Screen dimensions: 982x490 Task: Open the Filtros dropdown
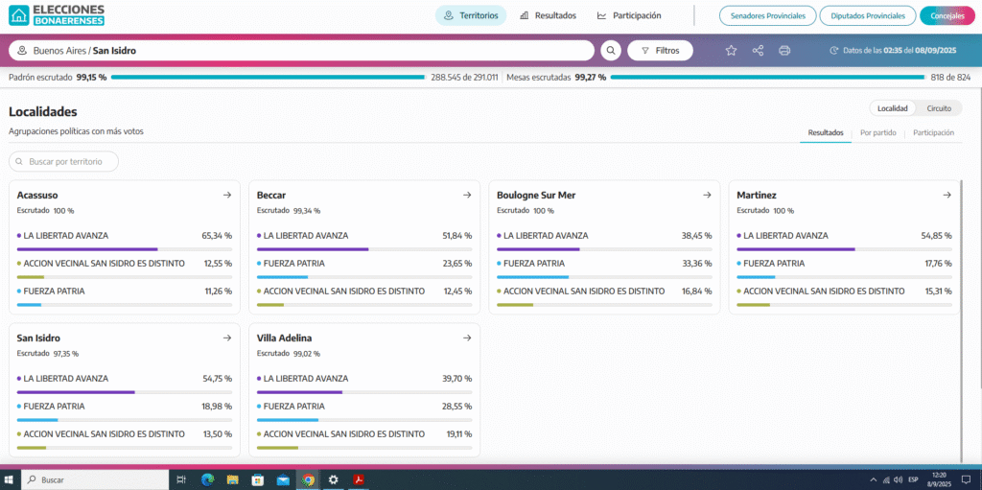pos(660,50)
